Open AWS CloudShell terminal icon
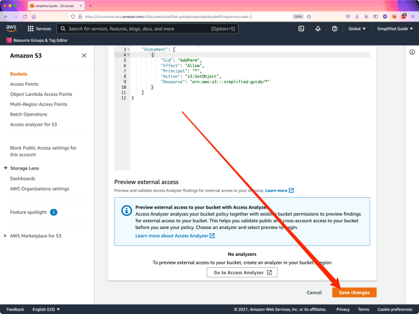 tap(301, 29)
